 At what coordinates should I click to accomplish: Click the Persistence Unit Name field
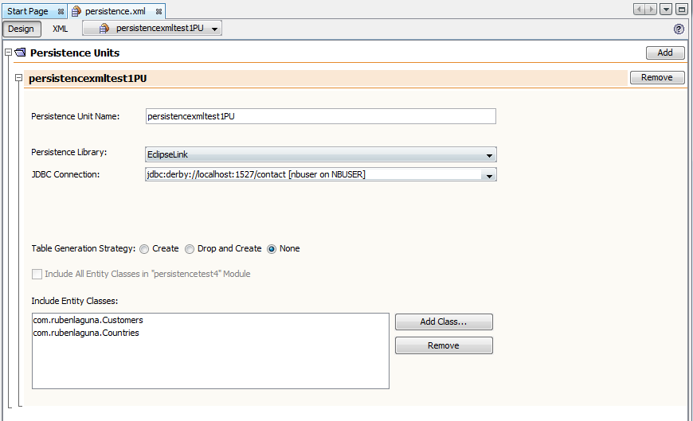click(321, 116)
